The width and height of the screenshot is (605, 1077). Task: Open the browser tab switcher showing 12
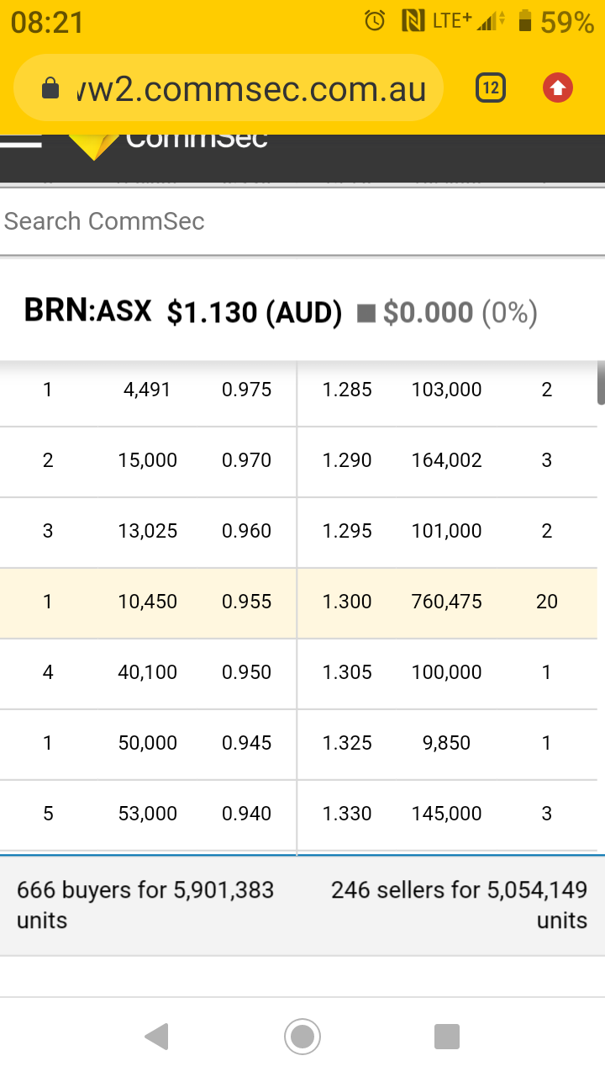pyautogui.click(x=491, y=88)
